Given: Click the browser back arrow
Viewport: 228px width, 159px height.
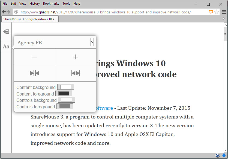Looking at the screenshot, I should pos(4,12).
